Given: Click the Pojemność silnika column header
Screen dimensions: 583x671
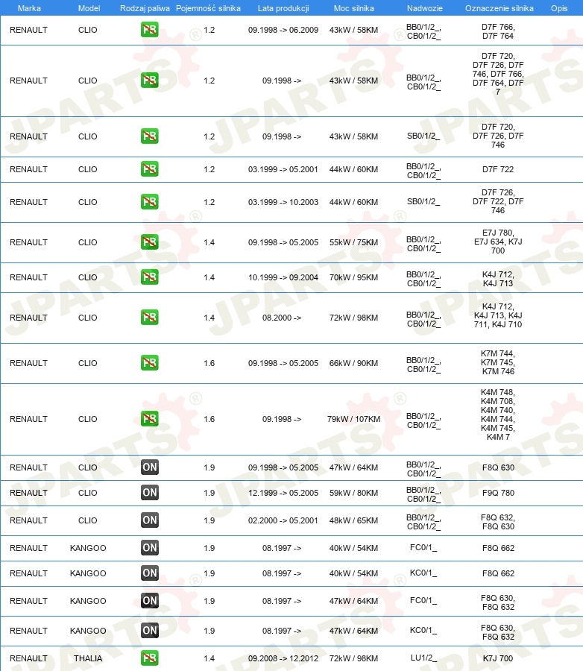Looking at the screenshot, I should point(209,8).
